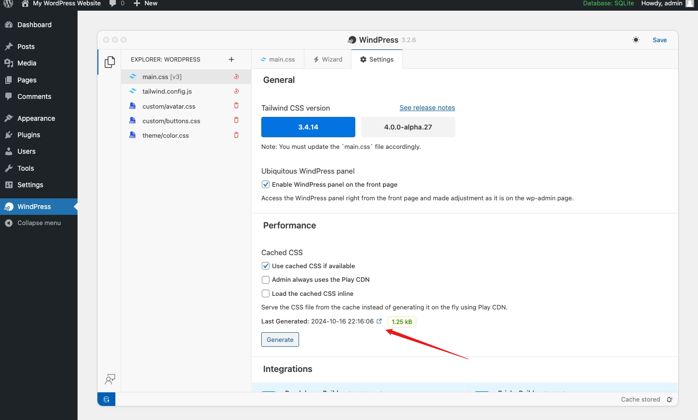Open the See release notes link

tap(427, 108)
